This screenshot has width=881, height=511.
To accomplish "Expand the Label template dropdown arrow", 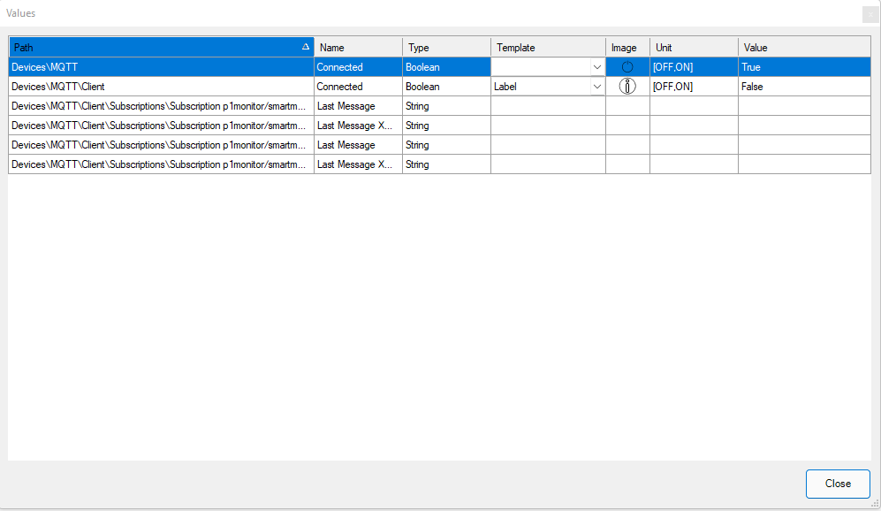I will (597, 87).
